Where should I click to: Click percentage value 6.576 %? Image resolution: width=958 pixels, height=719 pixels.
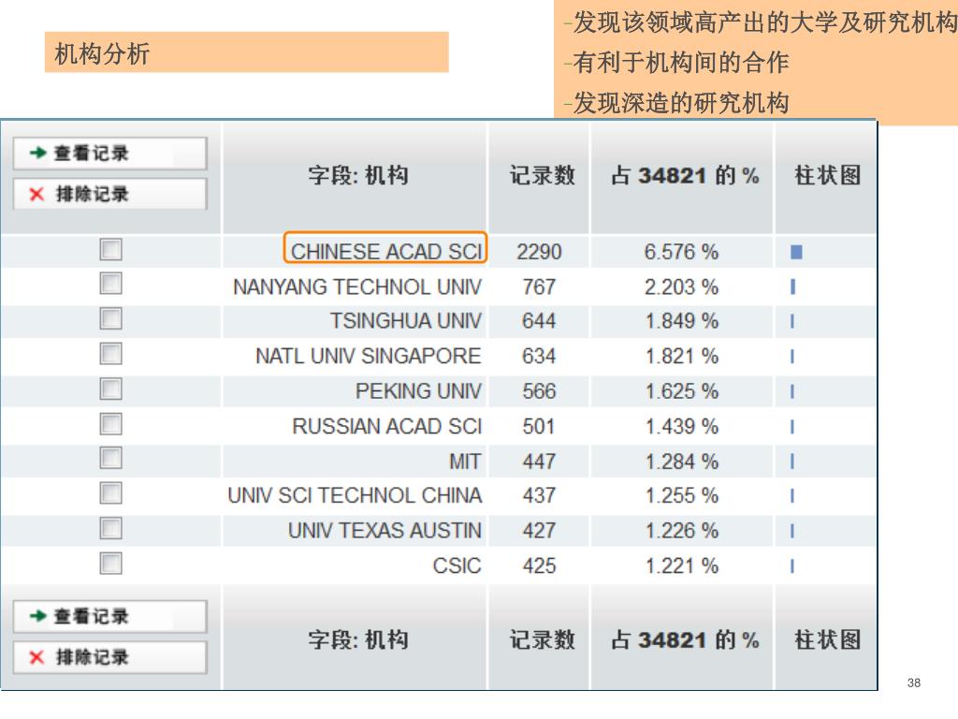pyautogui.click(x=681, y=251)
